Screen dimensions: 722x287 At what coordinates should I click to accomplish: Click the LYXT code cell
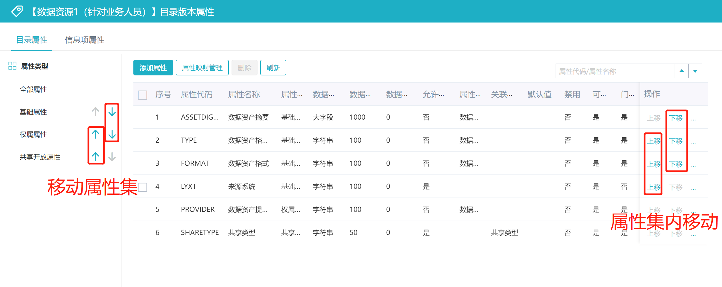click(x=188, y=187)
